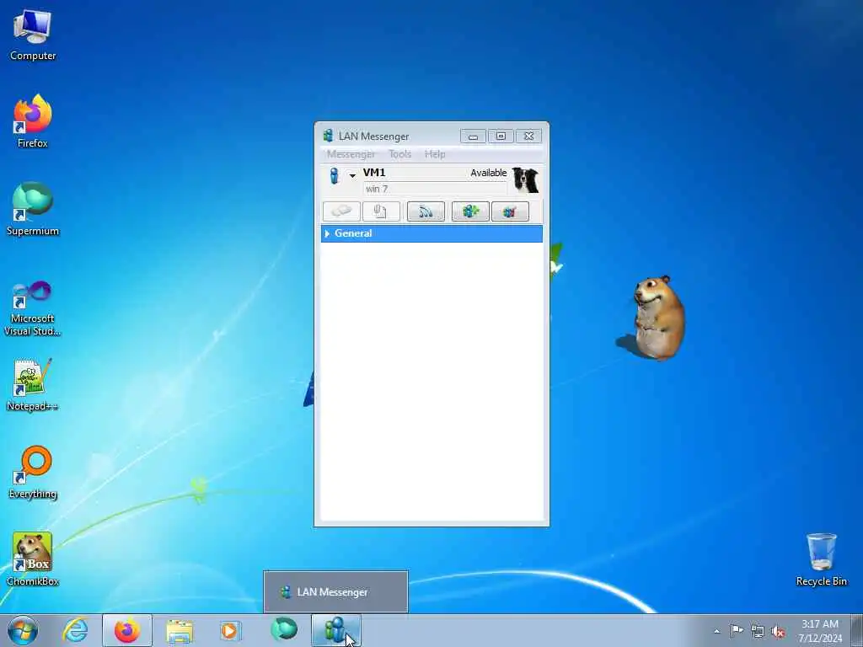Select the Recycle Bin desktop icon
The width and height of the screenshot is (863, 647).
coord(821,559)
